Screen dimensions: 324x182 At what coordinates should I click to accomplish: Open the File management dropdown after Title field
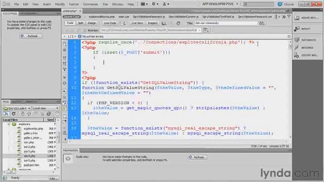262,23
